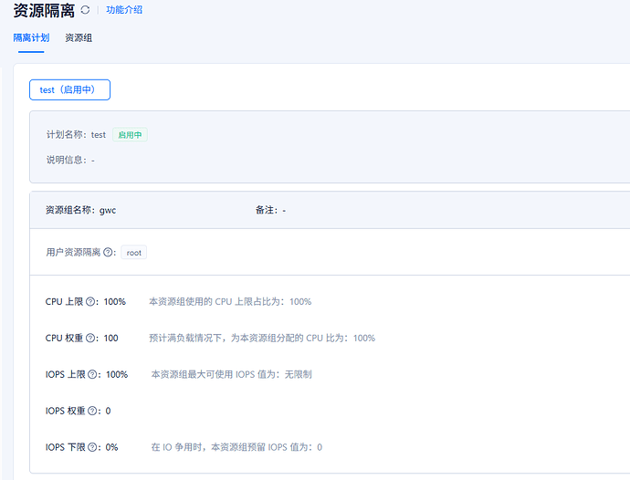Click the 备注 field label
The height and width of the screenshot is (480, 630).
(267, 210)
